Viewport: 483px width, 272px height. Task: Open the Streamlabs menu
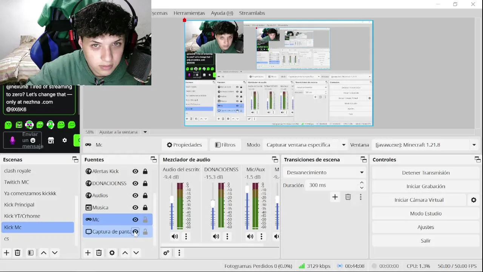(x=252, y=13)
